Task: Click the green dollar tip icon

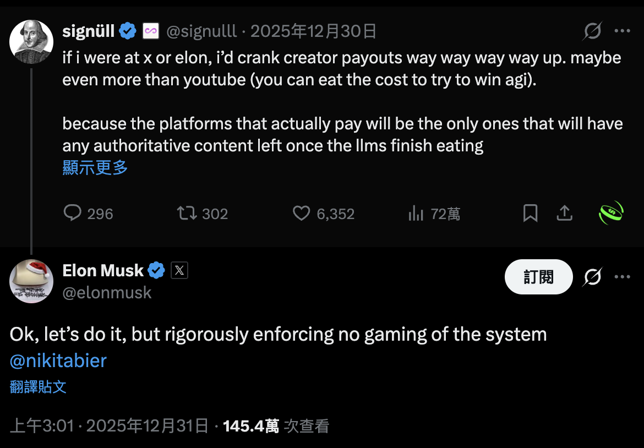Action: [x=610, y=213]
